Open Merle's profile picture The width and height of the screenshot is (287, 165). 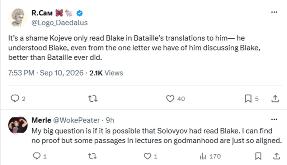[18, 125]
